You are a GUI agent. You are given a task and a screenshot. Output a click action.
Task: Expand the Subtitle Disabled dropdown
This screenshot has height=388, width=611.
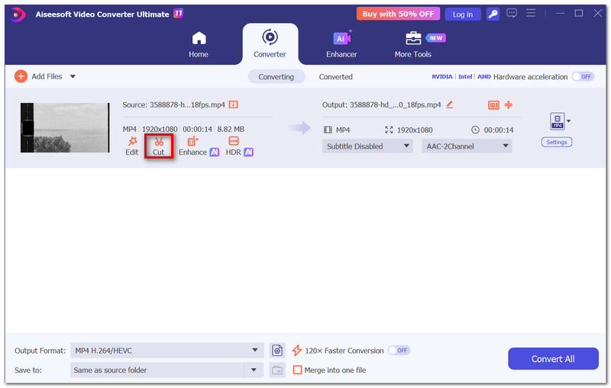point(367,146)
